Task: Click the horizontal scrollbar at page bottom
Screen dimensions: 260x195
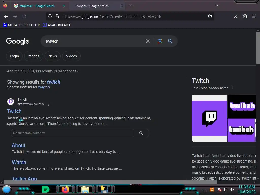Action: click(x=110, y=182)
